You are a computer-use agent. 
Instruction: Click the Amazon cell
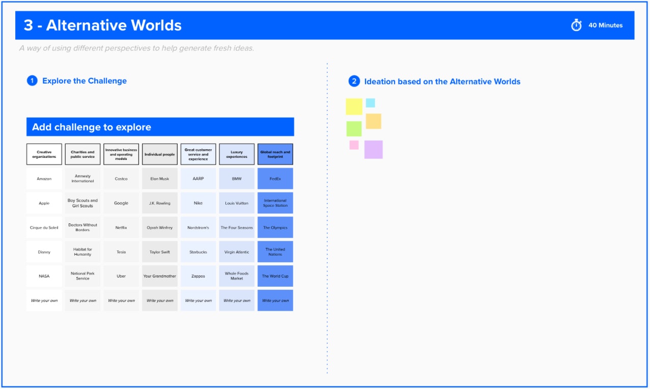click(x=44, y=179)
